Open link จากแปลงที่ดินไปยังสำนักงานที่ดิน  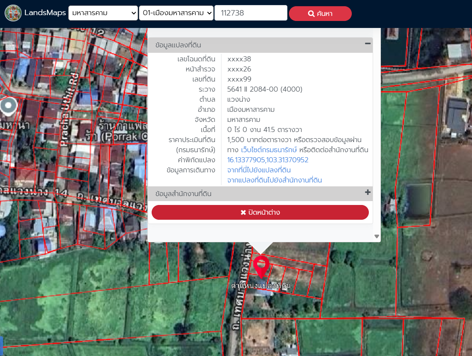pos(274,180)
